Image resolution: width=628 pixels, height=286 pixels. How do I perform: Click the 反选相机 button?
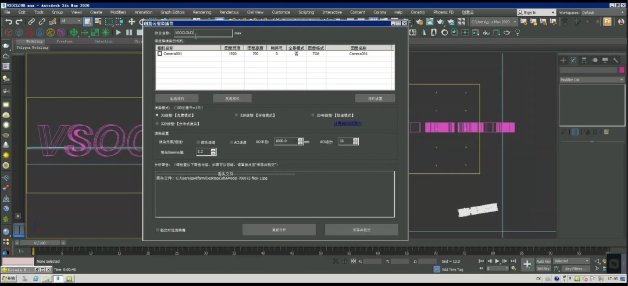232,98
